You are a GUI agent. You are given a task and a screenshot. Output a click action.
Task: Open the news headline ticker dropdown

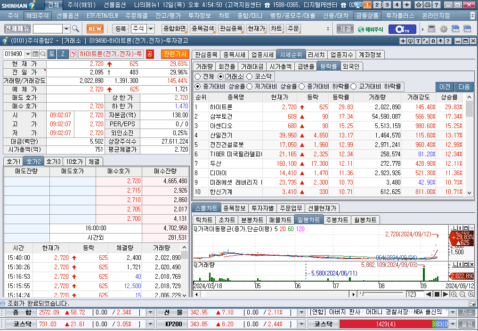(x=453, y=313)
